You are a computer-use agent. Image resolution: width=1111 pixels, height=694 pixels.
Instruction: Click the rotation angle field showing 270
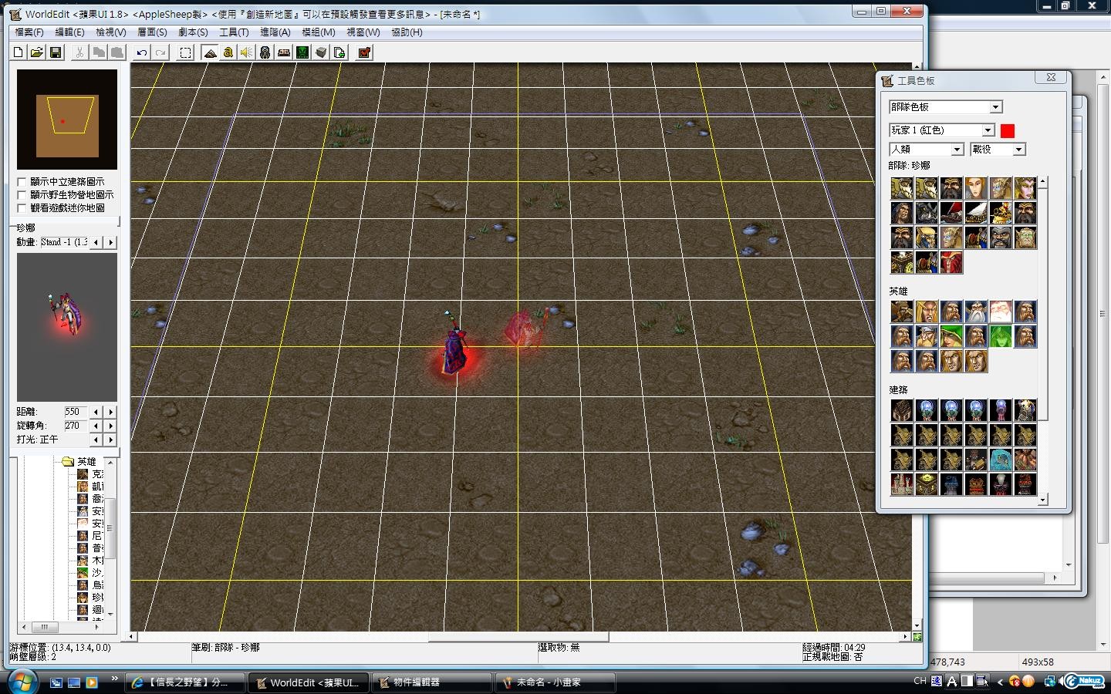click(x=76, y=426)
